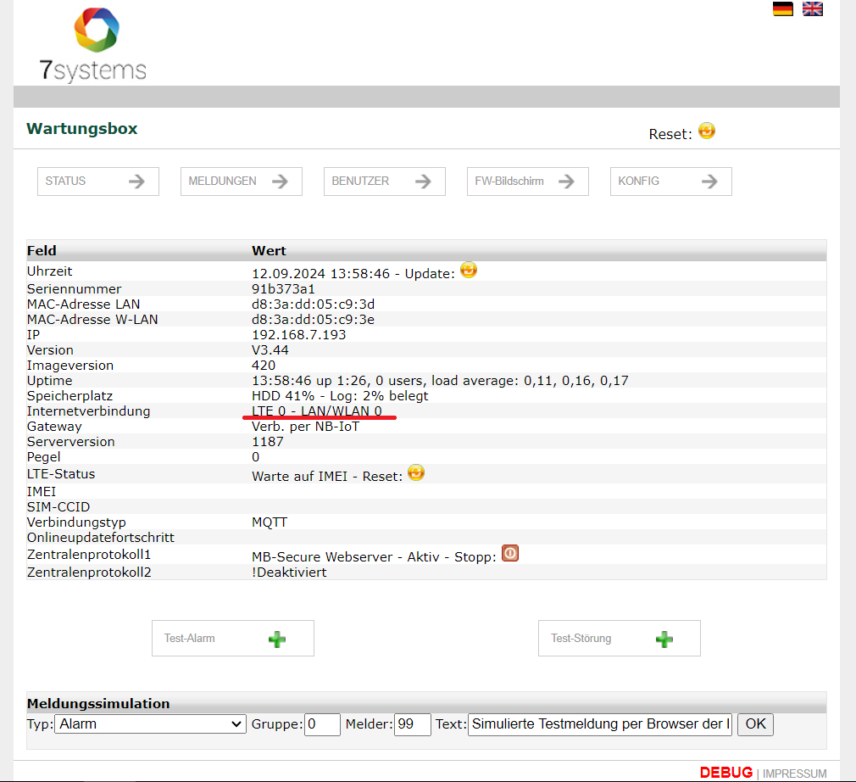Select the IP value 192.168.7.193
The width and height of the screenshot is (856, 782).
[x=298, y=334]
